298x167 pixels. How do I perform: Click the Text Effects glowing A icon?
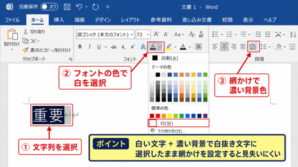pos(143,46)
